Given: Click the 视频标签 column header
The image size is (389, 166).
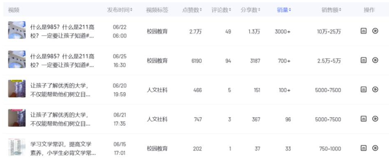Looking at the screenshot, I should pyautogui.click(x=157, y=10).
